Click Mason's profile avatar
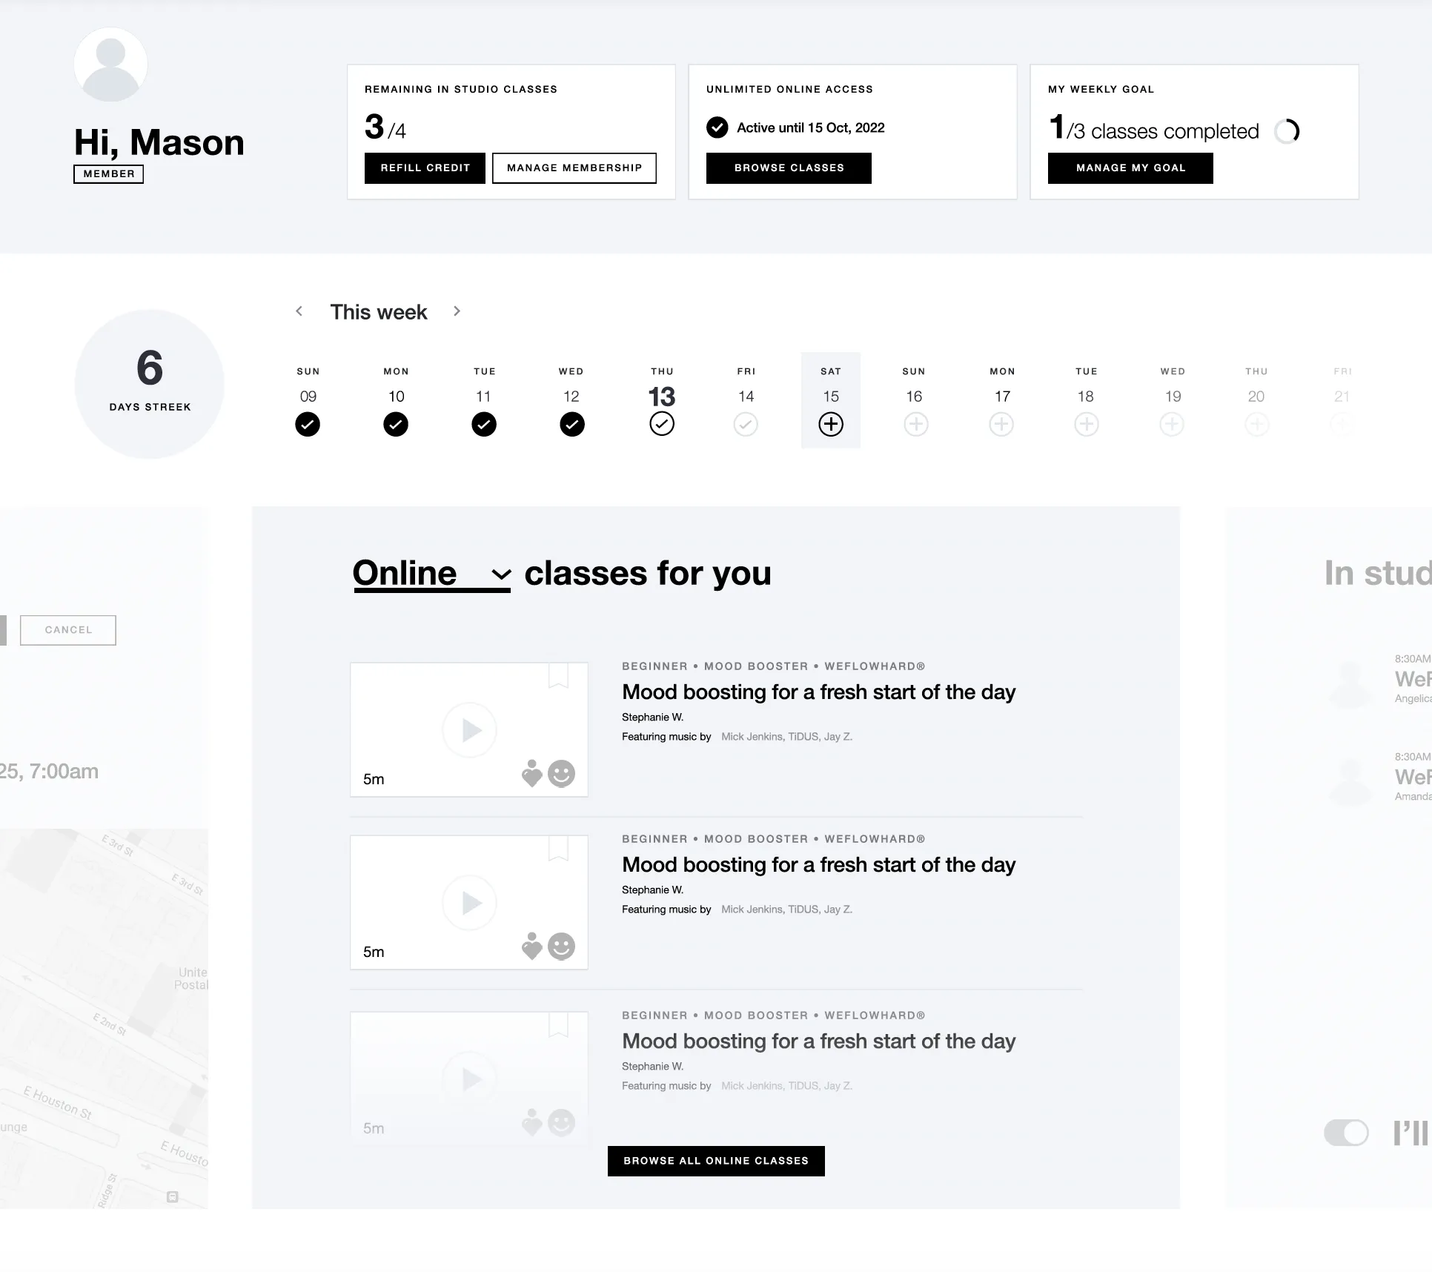The width and height of the screenshot is (1432, 1272). point(110,64)
